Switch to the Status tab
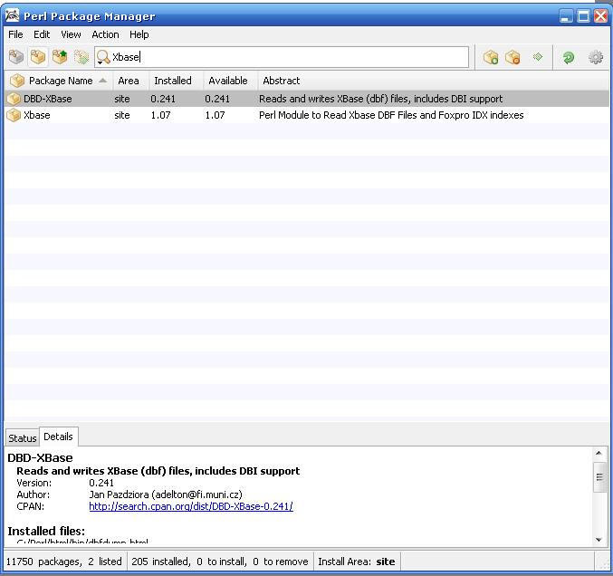This screenshot has height=576, width=613. click(23, 438)
